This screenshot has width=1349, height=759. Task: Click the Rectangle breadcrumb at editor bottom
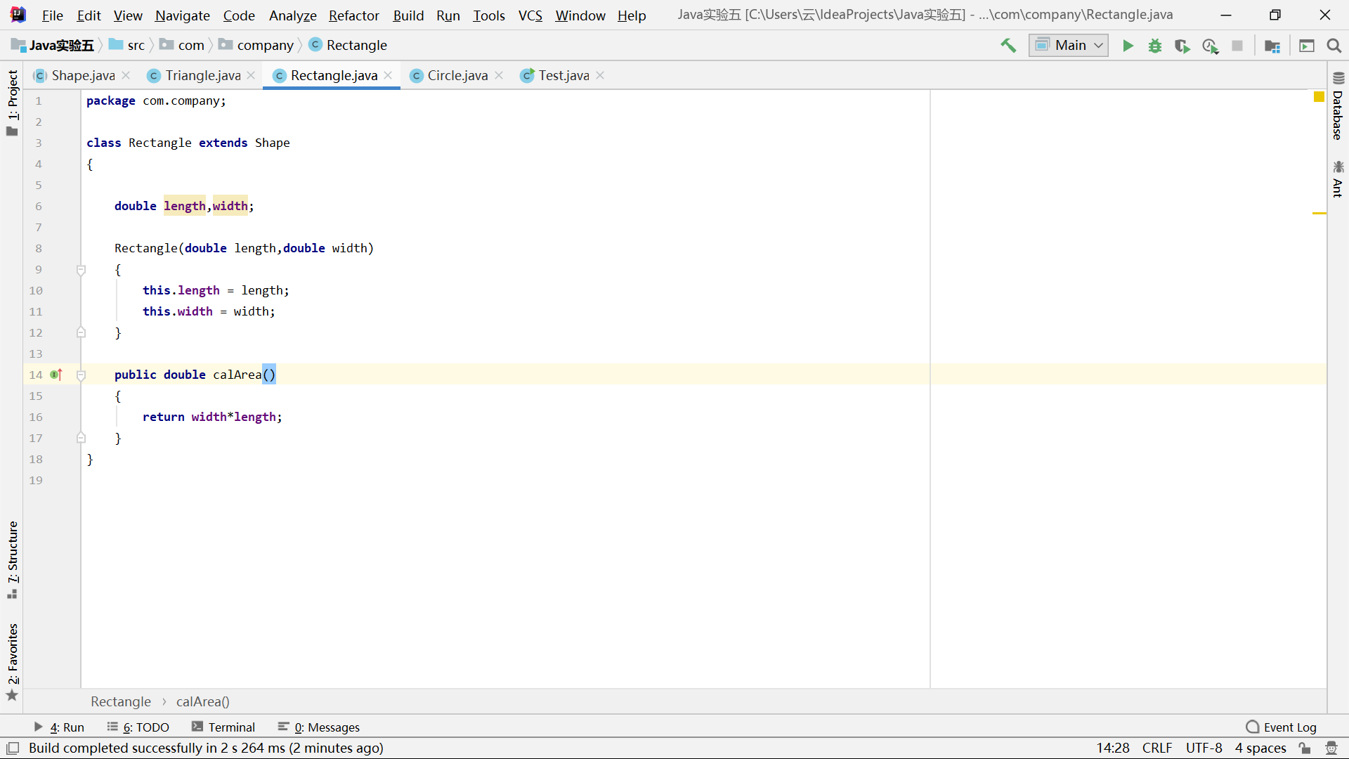121,701
